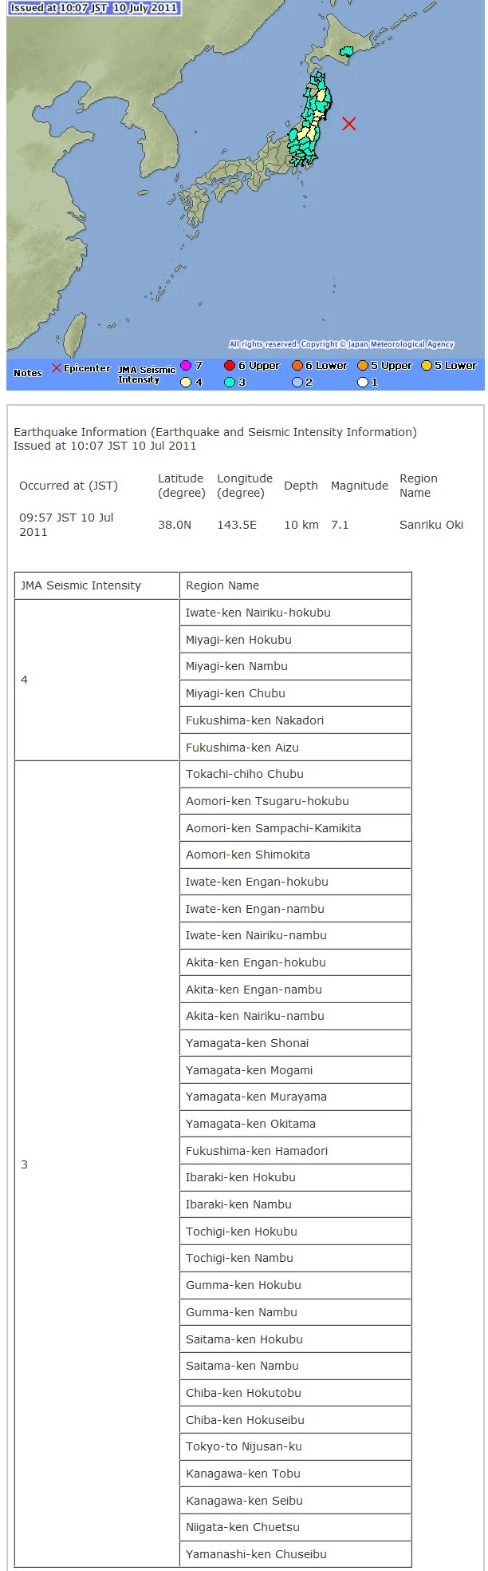Click the intensity 1 white legend circle
Screen dimensions: 488x1571
point(362,383)
